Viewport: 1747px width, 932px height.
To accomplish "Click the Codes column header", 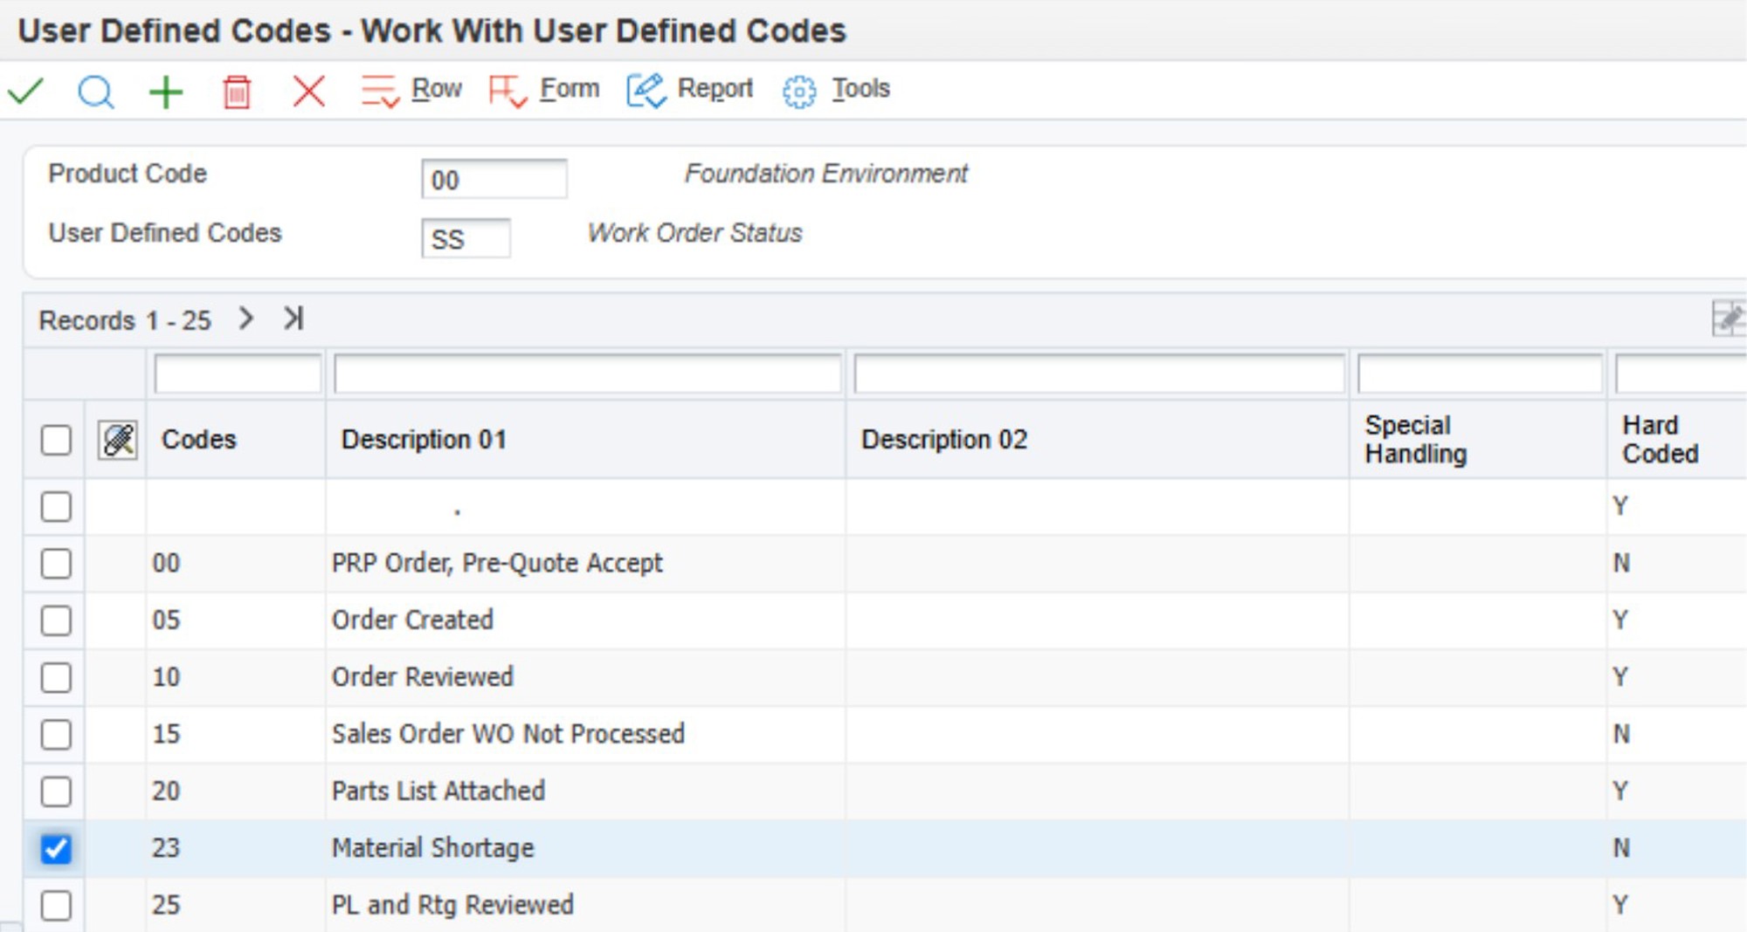I will point(199,439).
